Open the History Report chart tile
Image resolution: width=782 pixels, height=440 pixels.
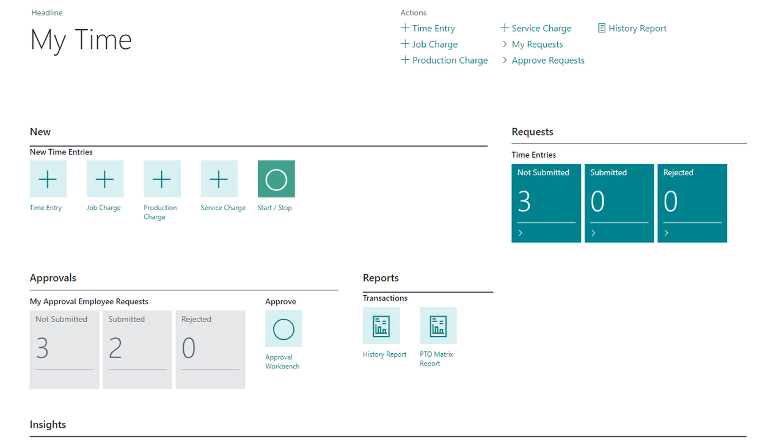pos(381,326)
